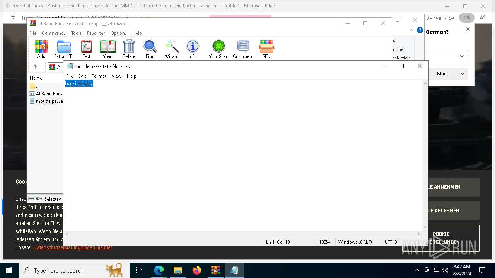Click the network icon in system tray
The height and width of the screenshot is (278, 495).
pos(436,270)
